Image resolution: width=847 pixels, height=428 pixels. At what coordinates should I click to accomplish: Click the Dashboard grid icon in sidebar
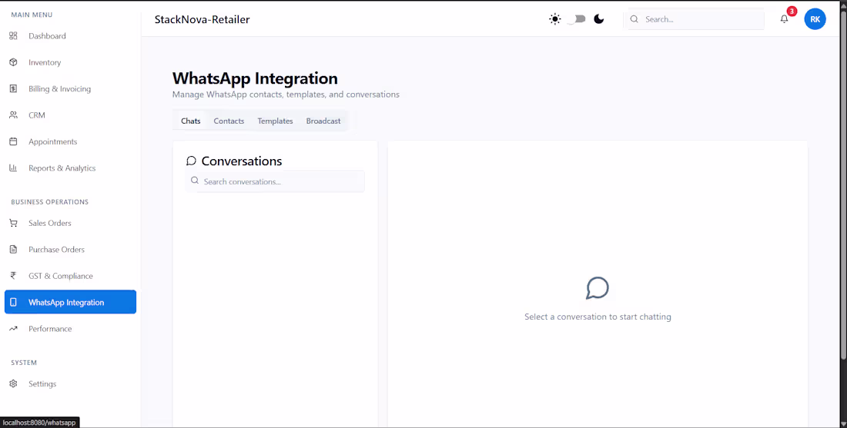tap(14, 36)
